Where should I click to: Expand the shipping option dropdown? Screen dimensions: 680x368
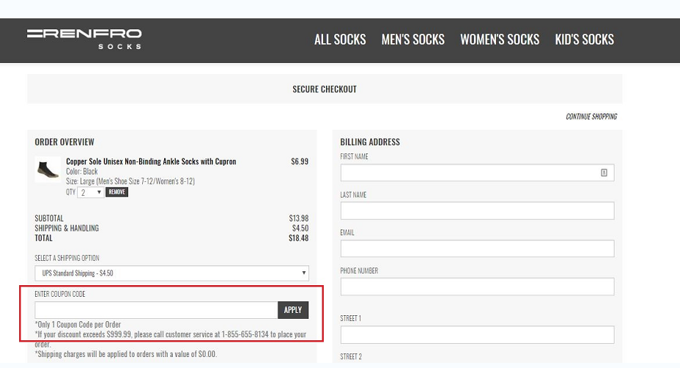point(171,273)
